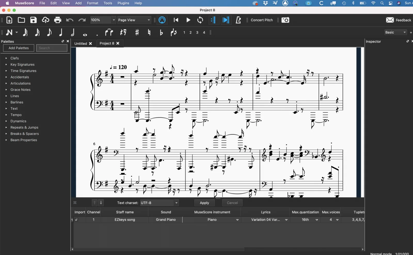
Task: Save the score with the floppy disk icon
Action: point(34,20)
